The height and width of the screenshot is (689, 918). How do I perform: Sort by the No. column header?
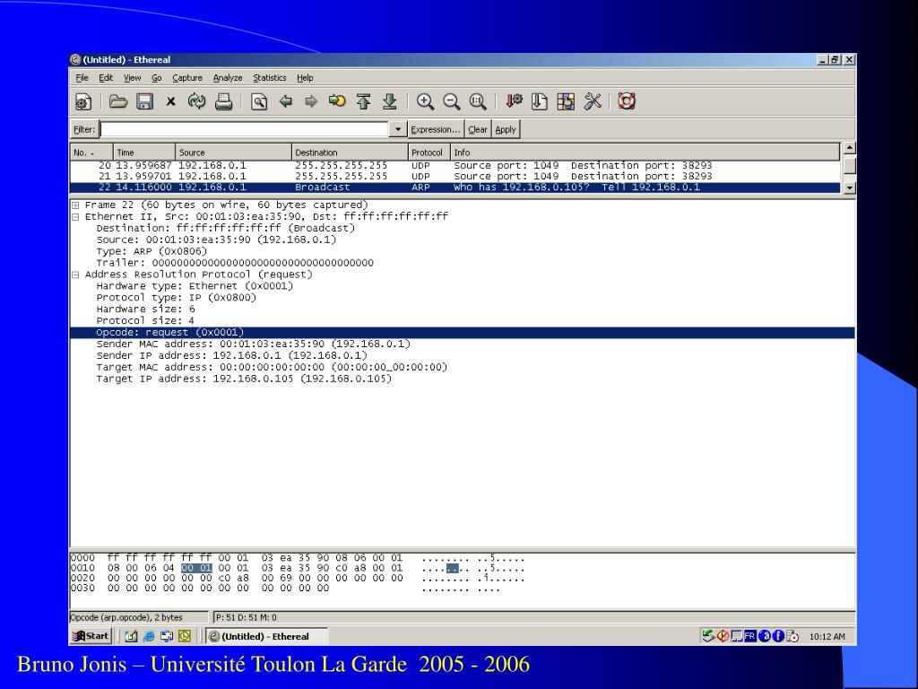coord(91,153)
